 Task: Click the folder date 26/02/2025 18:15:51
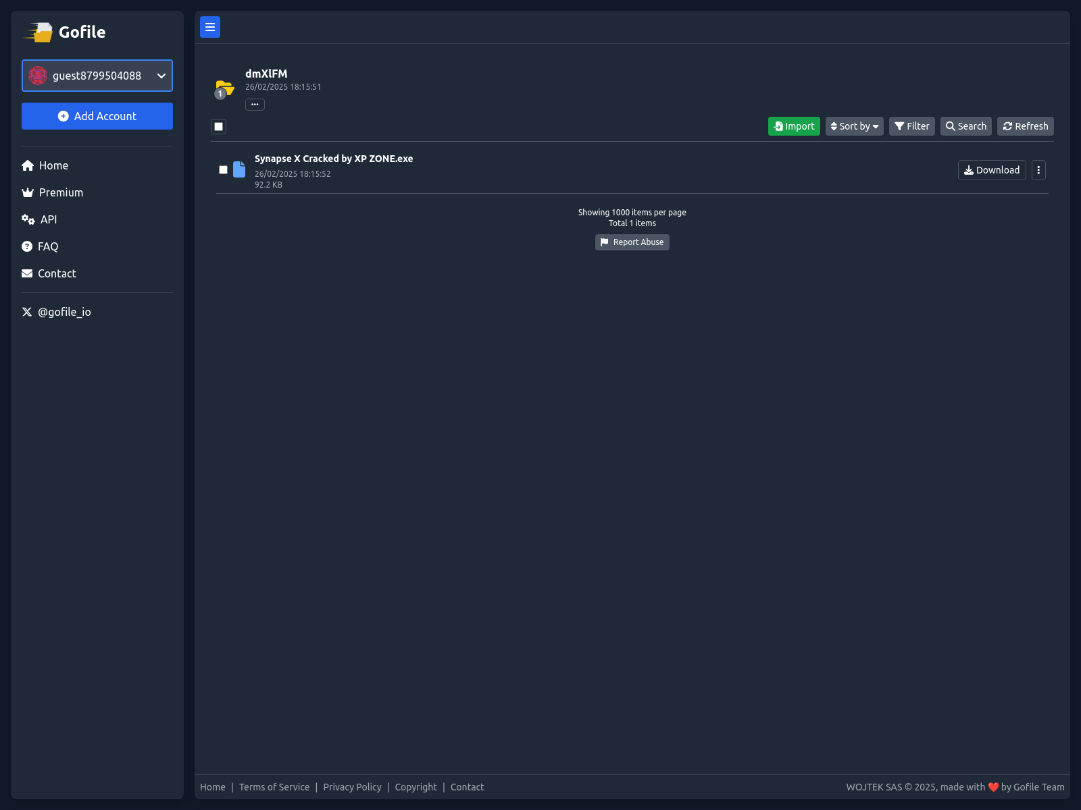click(x=283, y=87)
